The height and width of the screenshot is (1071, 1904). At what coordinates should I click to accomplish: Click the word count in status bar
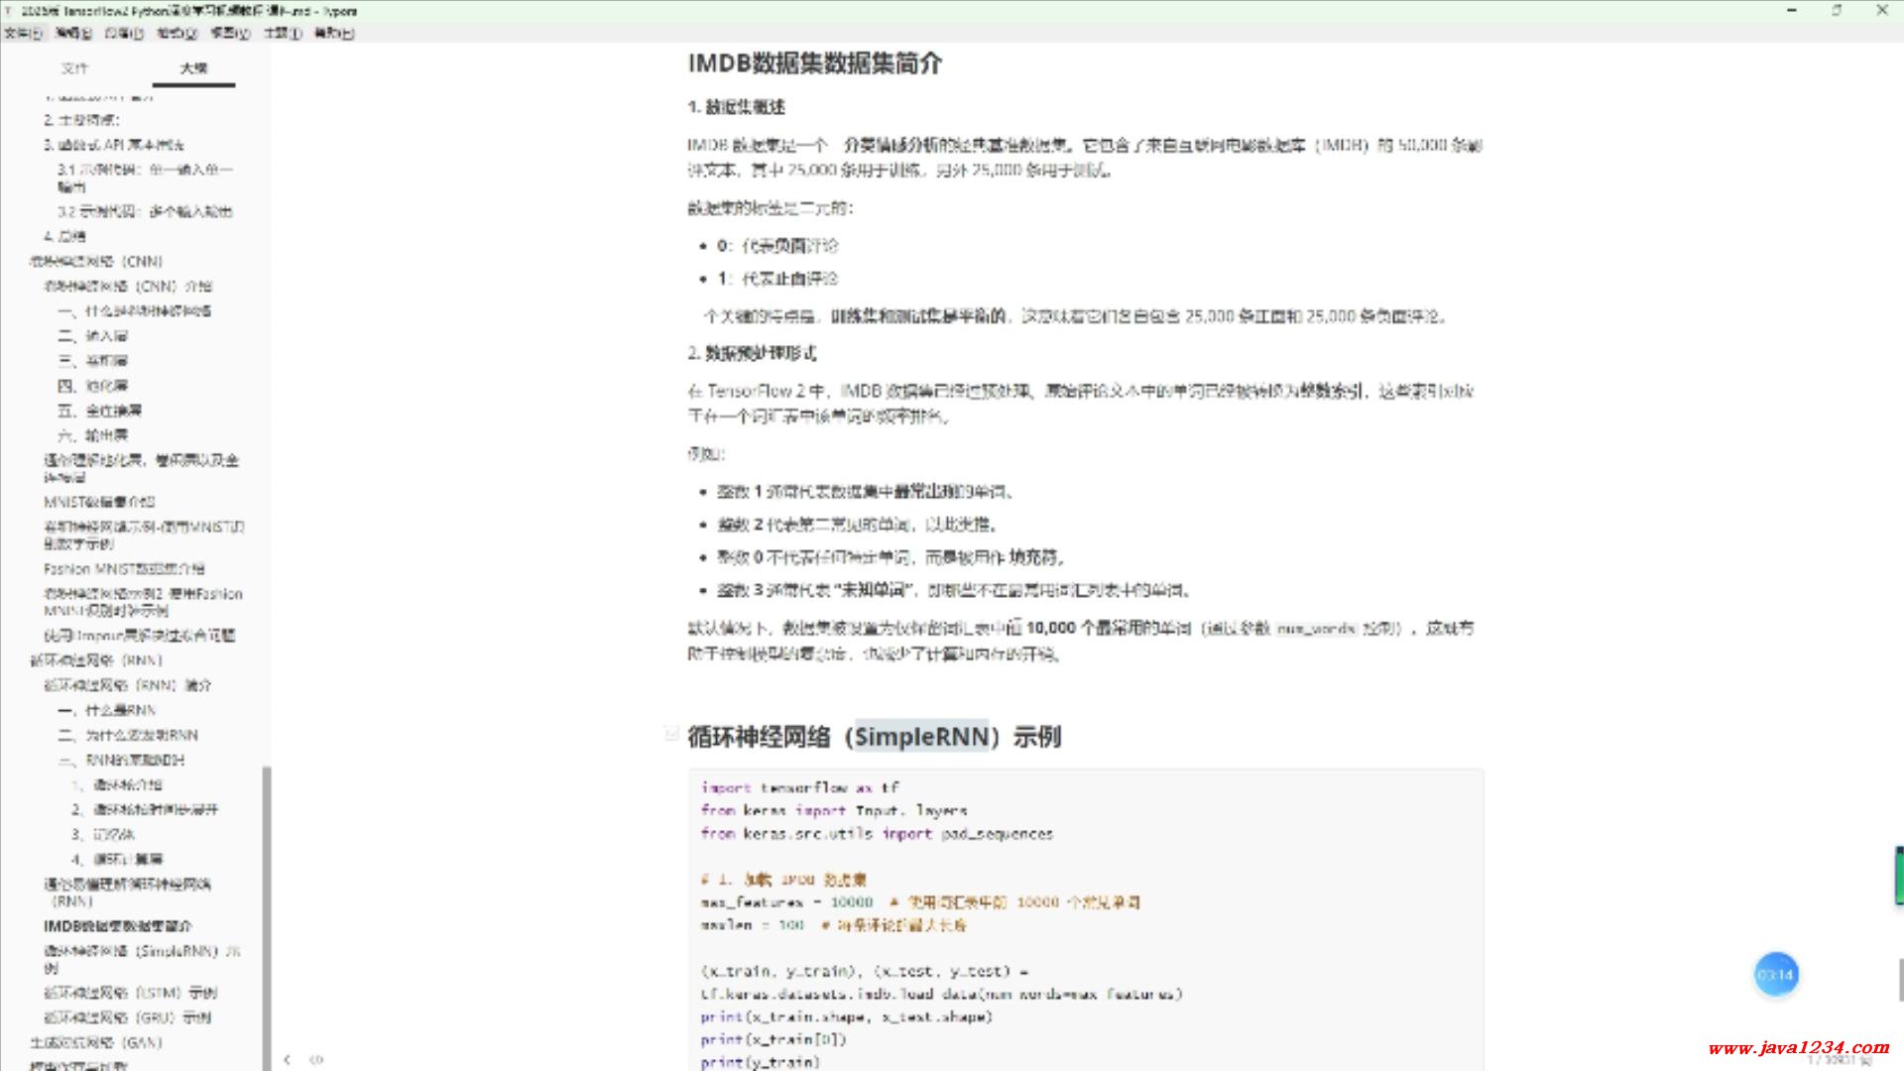pos(1837,1059)
